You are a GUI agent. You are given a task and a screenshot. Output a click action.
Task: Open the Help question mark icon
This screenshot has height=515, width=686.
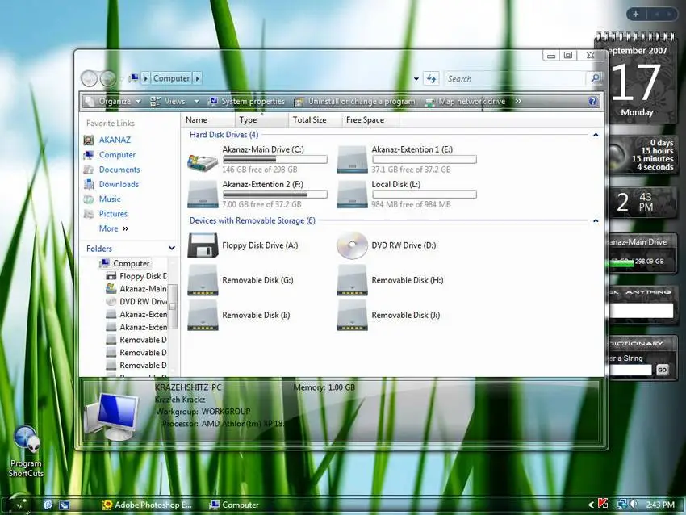pos(592,102)
